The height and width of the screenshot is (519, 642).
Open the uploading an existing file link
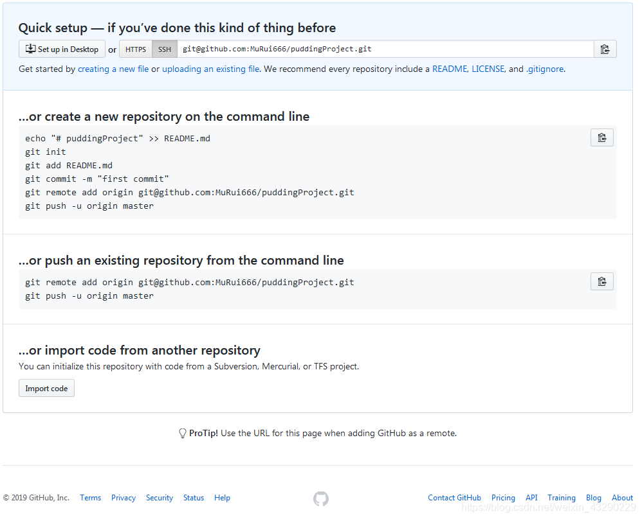click(211, 69)
